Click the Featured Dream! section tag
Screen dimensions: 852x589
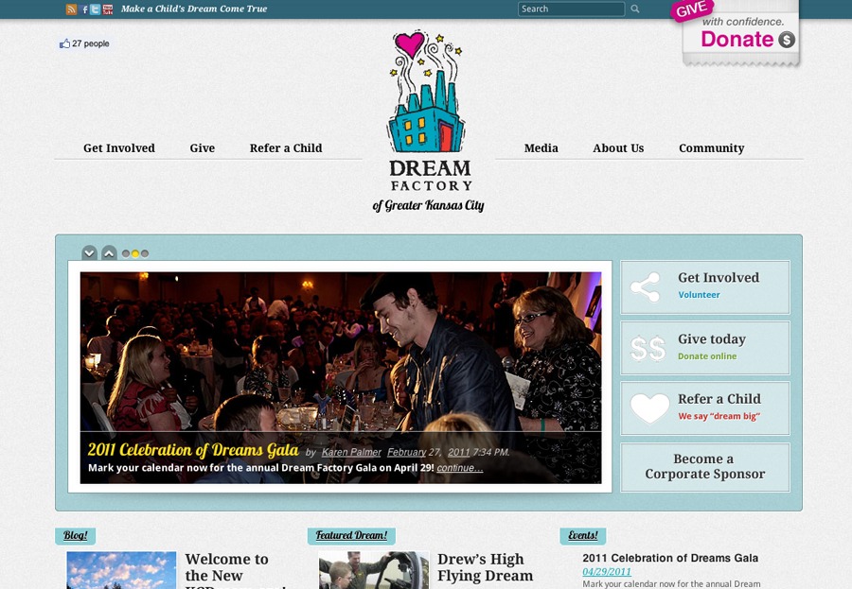pos(351,536)
